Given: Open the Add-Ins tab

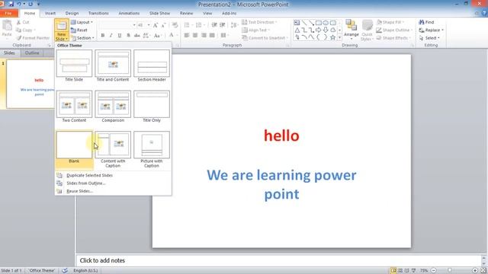Looking at the screenshot, I should point(229,14).
